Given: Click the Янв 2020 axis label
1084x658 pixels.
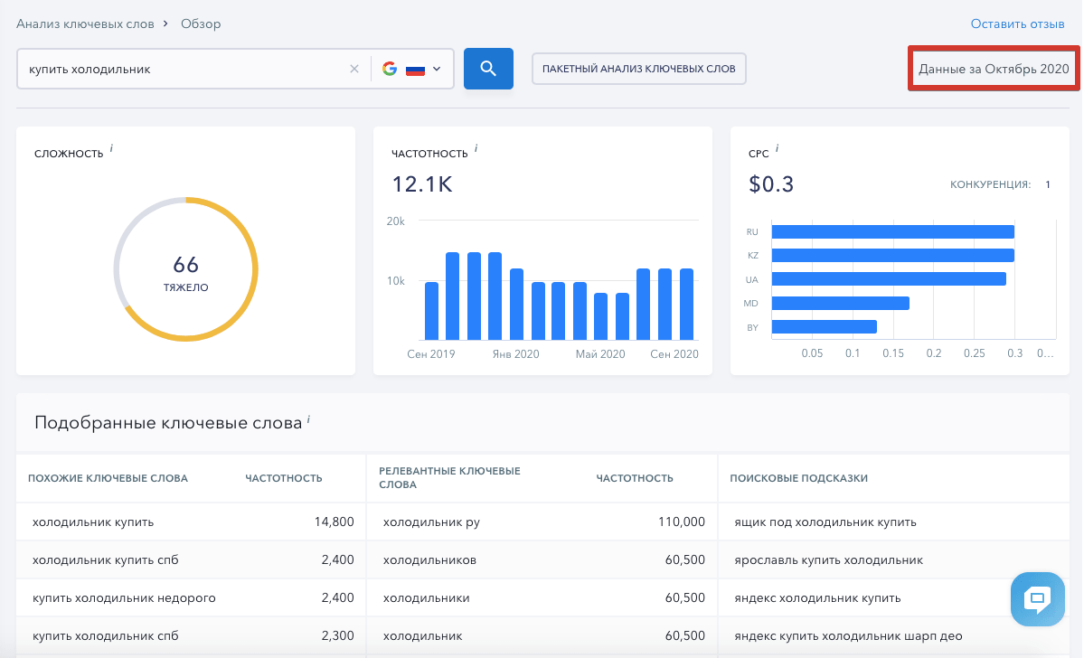Looking at the screenshot, I should coord(515,354).
